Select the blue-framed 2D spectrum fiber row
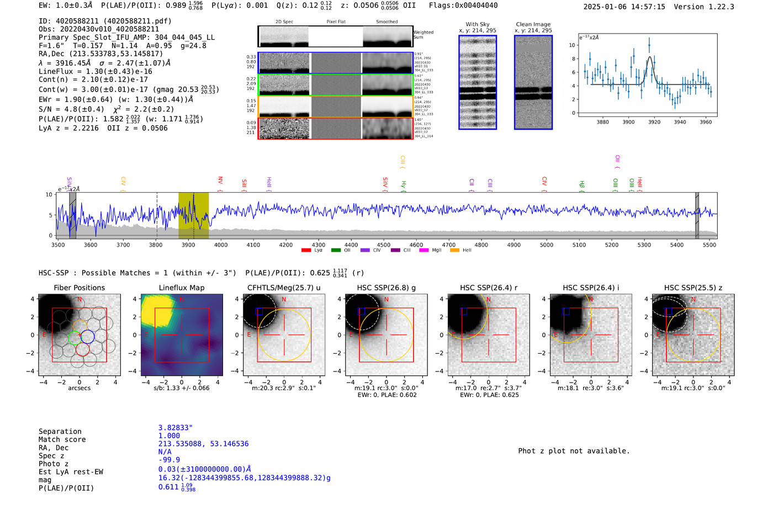This screenshot has width=773, height=526. tap(335, 63)
